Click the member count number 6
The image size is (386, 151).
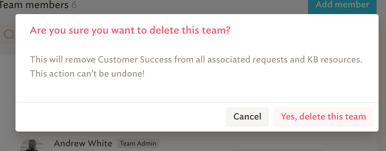[x=74, y=5]
